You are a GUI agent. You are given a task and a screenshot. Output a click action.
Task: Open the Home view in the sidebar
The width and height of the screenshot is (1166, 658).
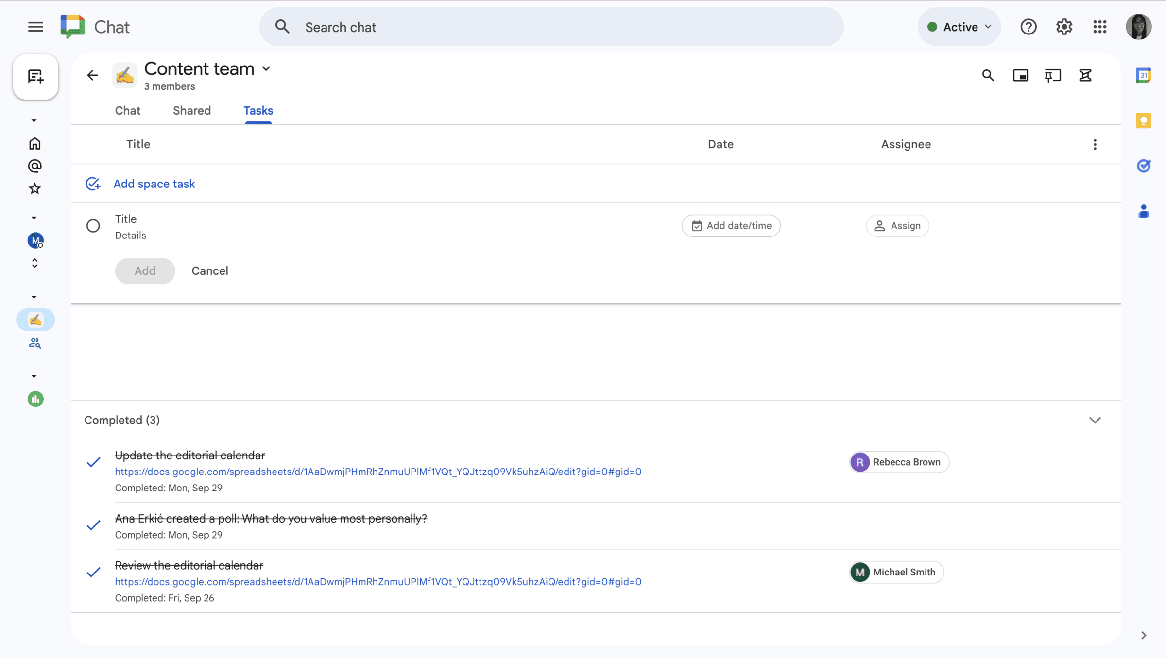(34, 143)
